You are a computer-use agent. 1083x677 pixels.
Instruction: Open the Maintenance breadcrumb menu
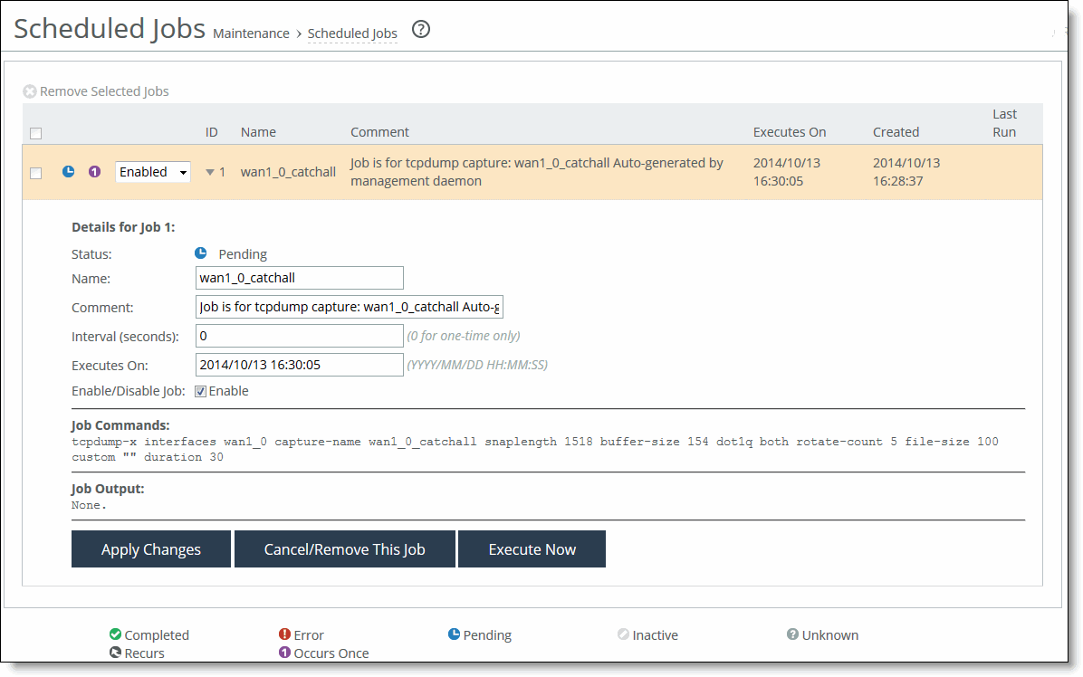coord(251,33)
